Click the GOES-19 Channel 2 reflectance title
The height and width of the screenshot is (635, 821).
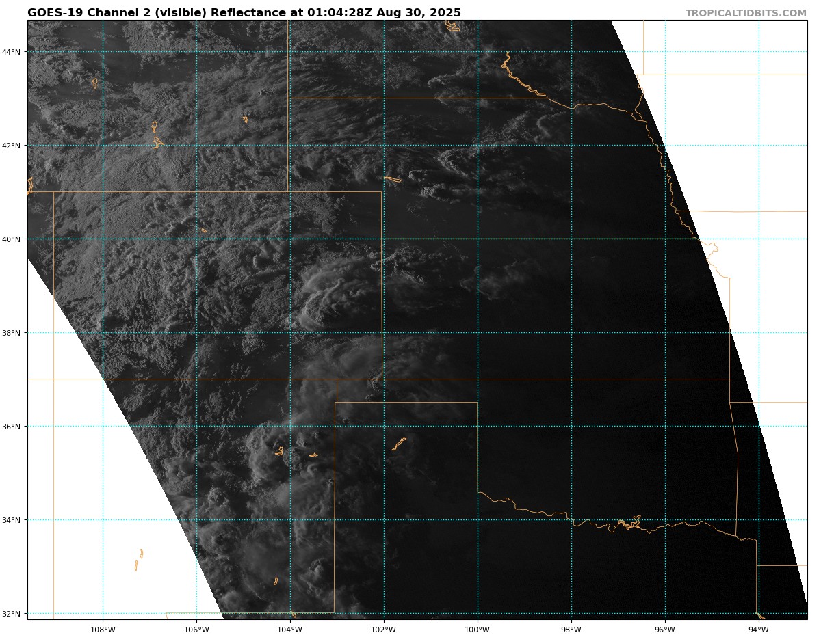tap(244, 13)
